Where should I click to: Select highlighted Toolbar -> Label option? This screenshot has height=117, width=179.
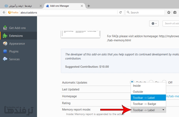(x=148, y=98)
